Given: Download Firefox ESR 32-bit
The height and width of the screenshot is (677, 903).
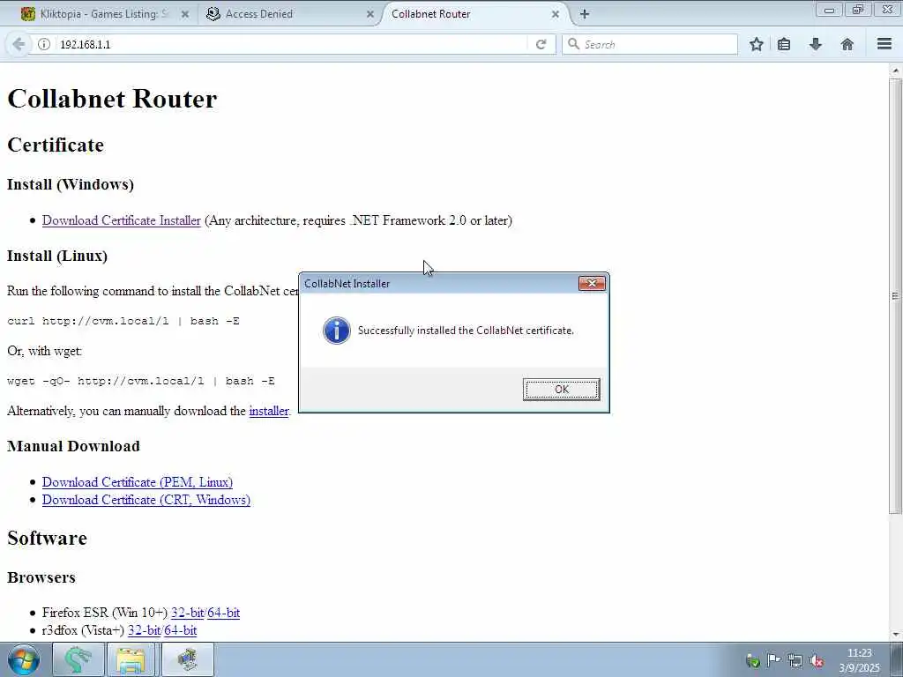Looking at the screenshot, I should [x=187, y=613].
